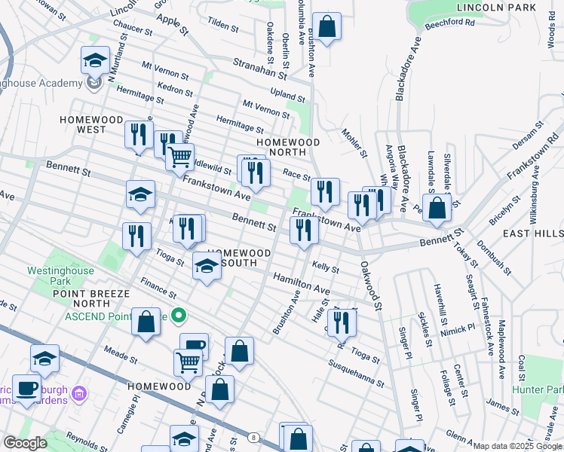Click the school marker in Homewood South
Viewport: 564px width, 452px height.
[x=207, y=266]
